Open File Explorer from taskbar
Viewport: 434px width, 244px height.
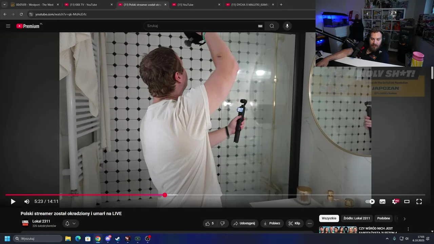click(68, 239)
